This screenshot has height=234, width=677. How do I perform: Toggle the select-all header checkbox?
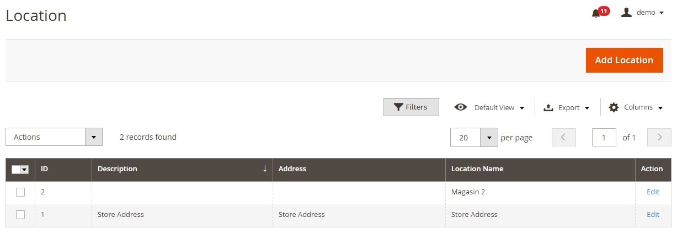15,170
